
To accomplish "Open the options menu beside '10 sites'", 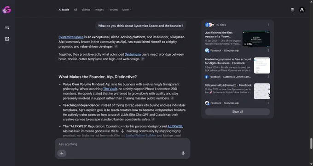I will [268, 25].
